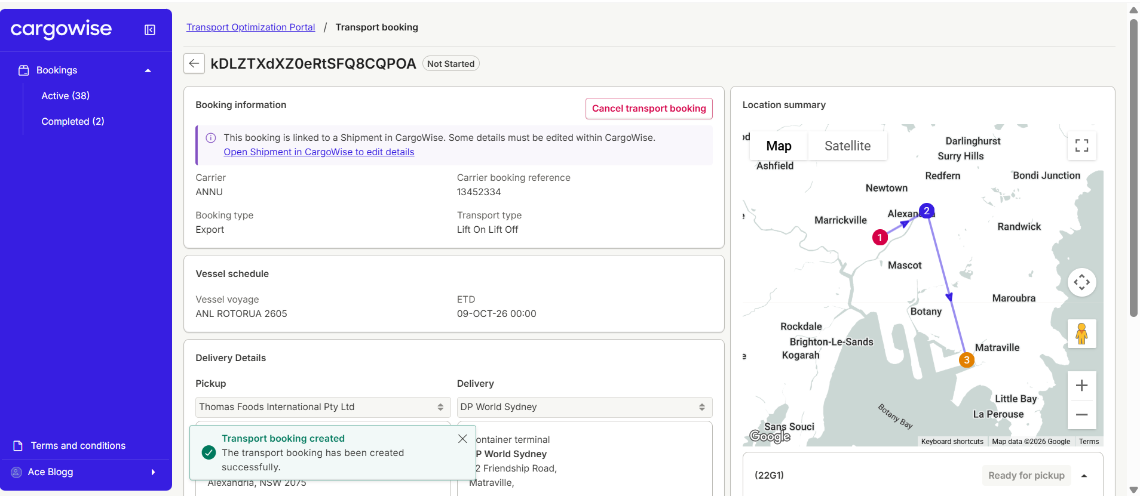
Task: Click the cargowise logo
Action: pos(61,29)
